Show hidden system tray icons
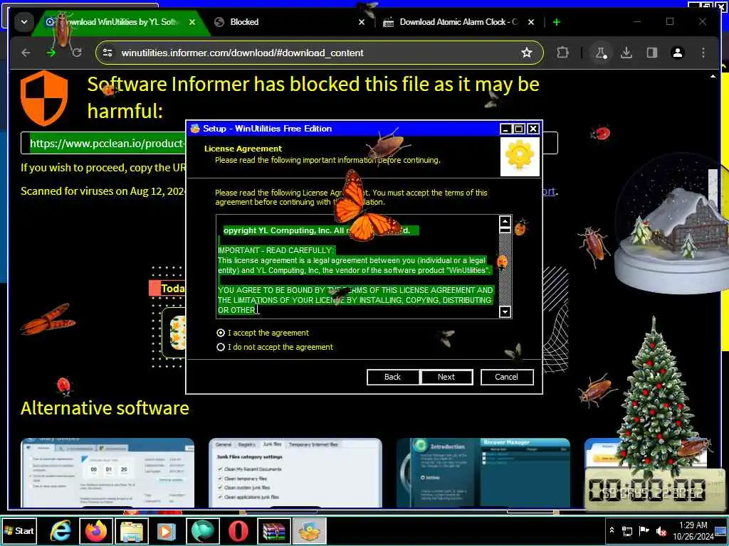The width and height of the screenshot is (729, 546). tap(612, 530)
